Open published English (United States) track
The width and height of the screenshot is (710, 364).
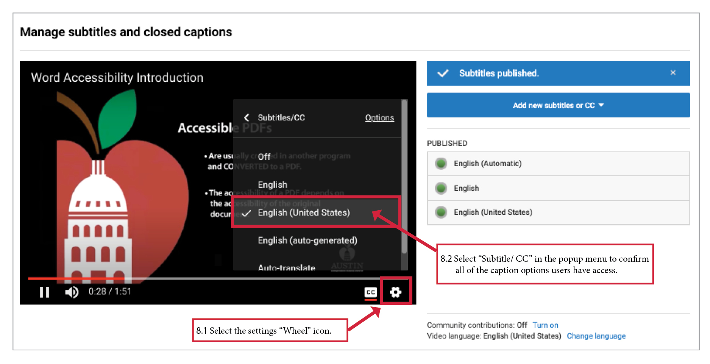493,212
